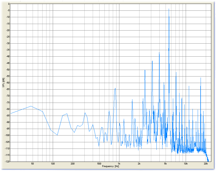Click the "-20" SPL tick label
This screenshot has width=216, height=171.
8,30
